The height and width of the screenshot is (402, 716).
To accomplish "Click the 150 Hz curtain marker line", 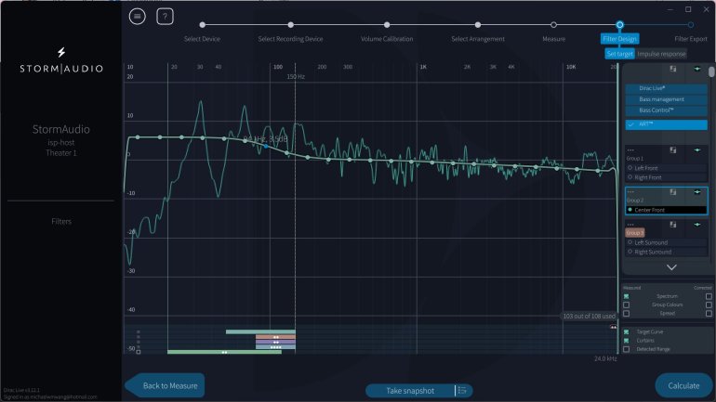I will pos(296,186).
